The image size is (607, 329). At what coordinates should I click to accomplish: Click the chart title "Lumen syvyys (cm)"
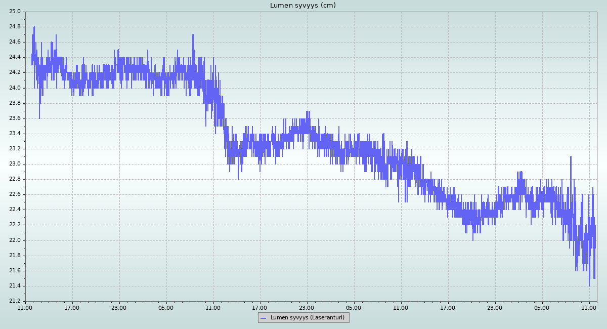302,6
